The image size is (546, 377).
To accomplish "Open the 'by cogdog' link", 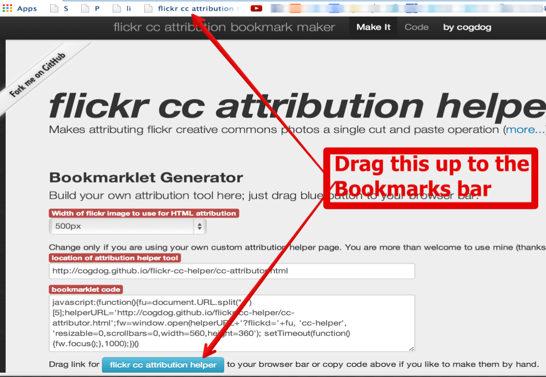I will tap(467, 27).
